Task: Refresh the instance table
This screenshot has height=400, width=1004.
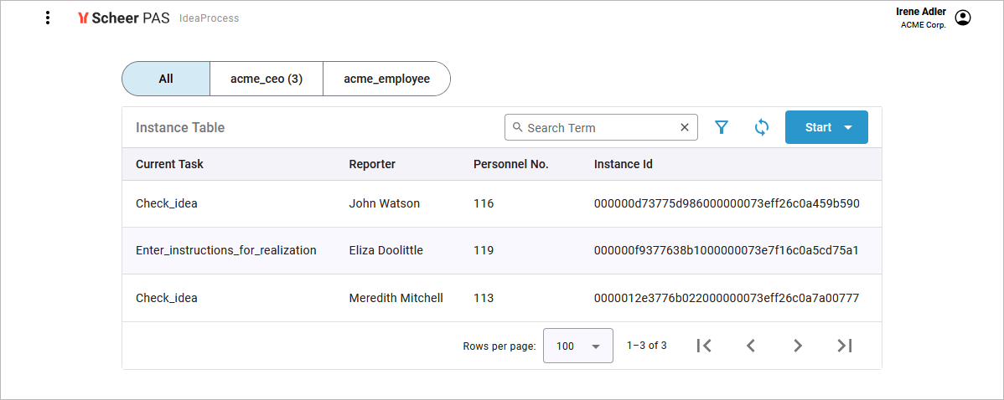Action: pyautogui.click(x=762, y=127)
